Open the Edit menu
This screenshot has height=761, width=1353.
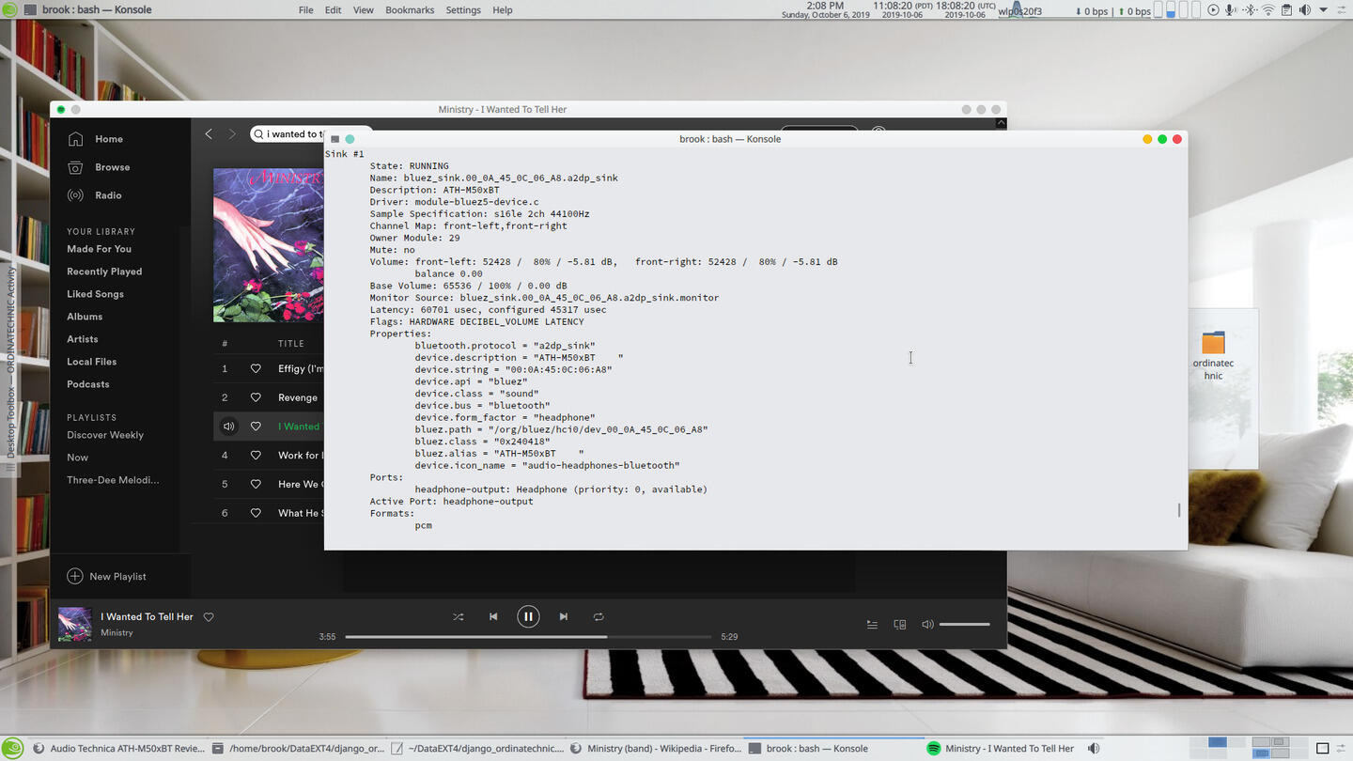(334, 10)
